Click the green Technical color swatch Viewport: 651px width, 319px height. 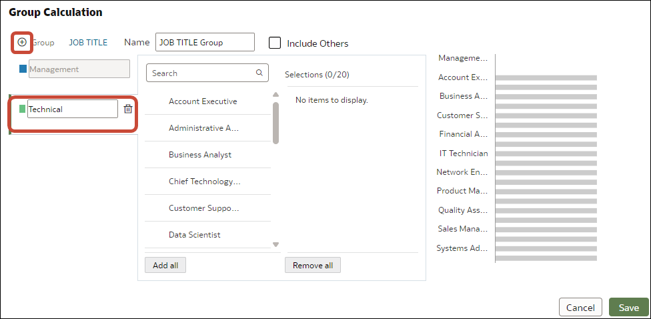[23, 109]
